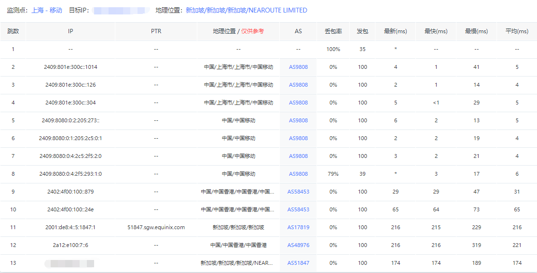Select the 79% packet loss value
The image size is (537, 273).
(x=333, y=173)
